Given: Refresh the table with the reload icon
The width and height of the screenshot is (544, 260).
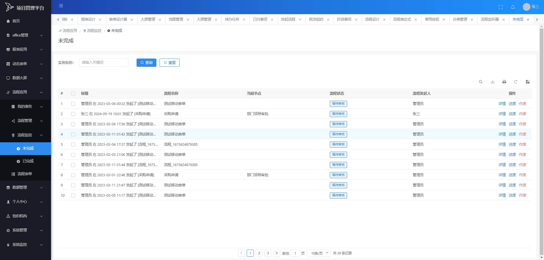Looking at the screenshot, I should pos(516,82).
